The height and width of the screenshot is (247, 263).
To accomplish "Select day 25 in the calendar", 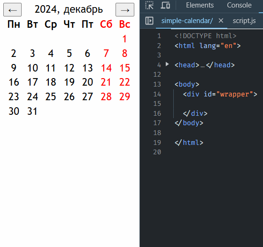I will (x=51, y=96).
